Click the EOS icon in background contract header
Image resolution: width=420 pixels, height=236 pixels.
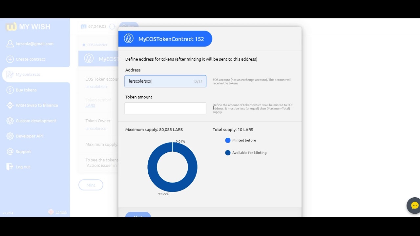point(89,59)
